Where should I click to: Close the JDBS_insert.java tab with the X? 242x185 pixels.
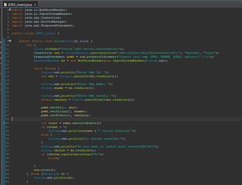pyautogui.click(x=35, y=5)
